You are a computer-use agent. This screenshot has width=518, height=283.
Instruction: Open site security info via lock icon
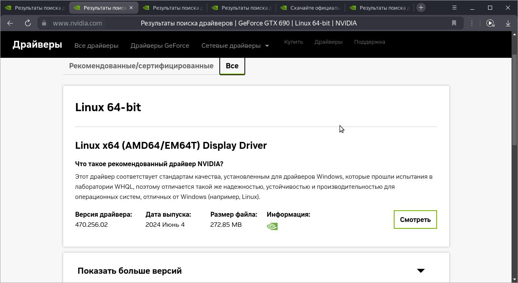point(44,23)
